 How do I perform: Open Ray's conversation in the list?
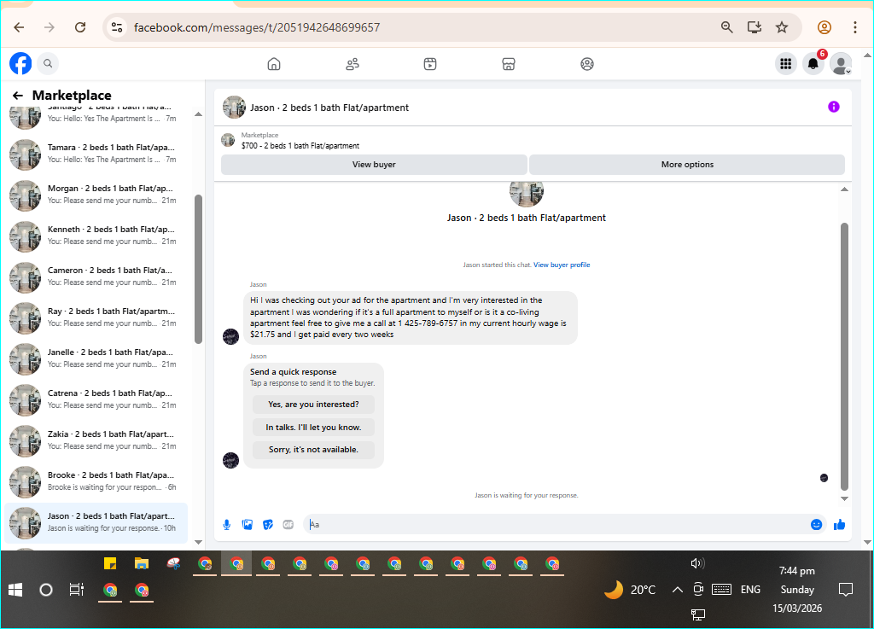96,317
